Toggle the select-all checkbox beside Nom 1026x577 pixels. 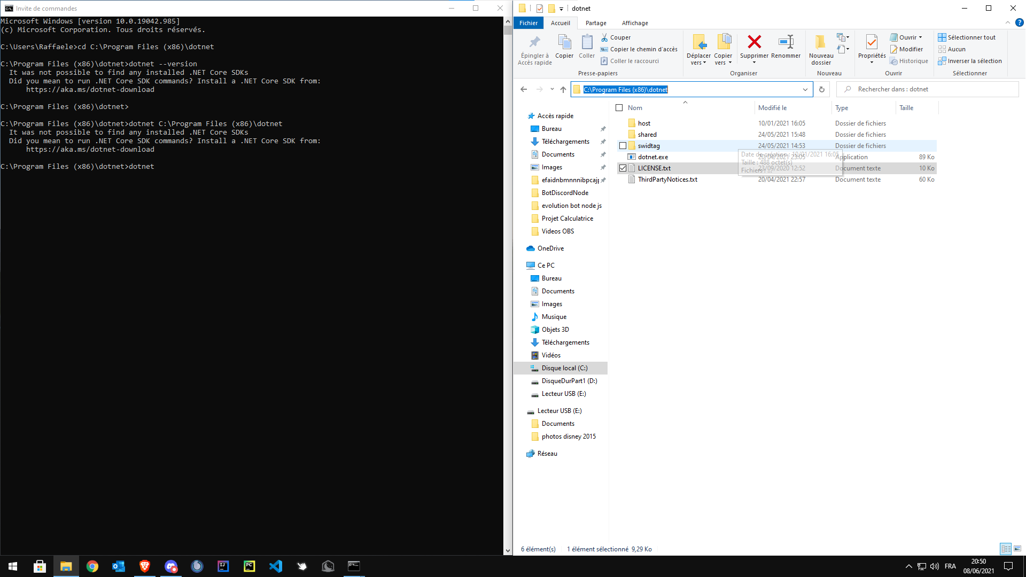(619, 107)
